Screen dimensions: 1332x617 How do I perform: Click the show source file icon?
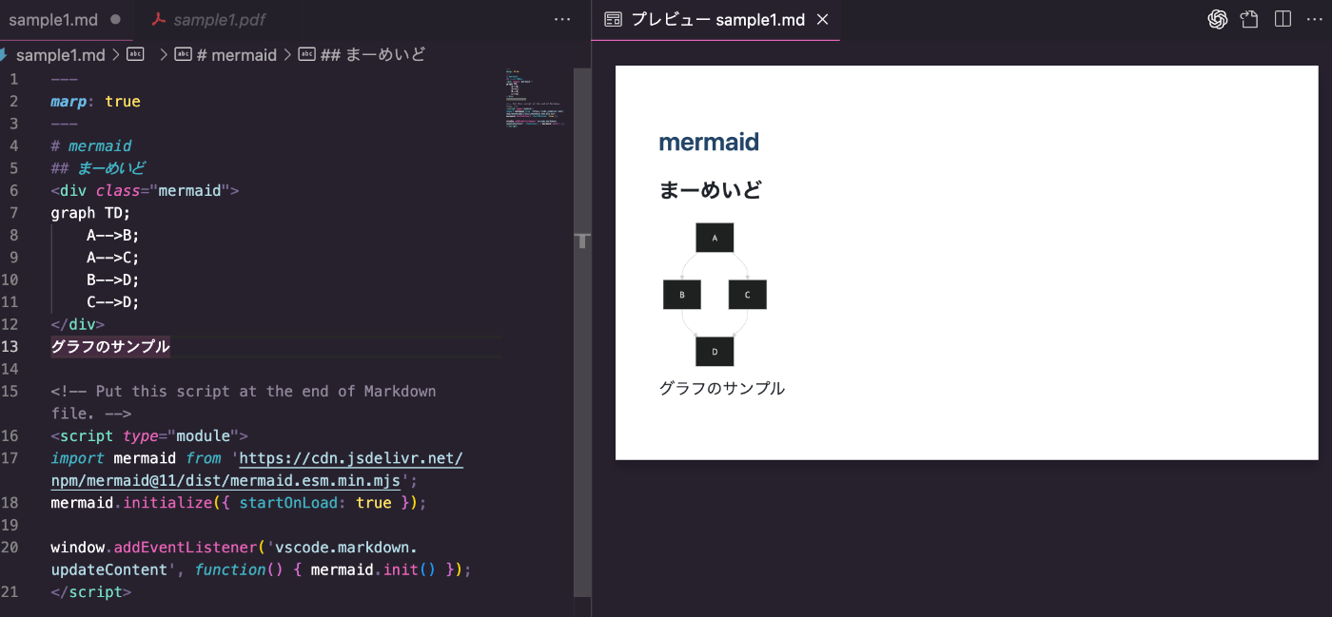tap(1250, 19)
